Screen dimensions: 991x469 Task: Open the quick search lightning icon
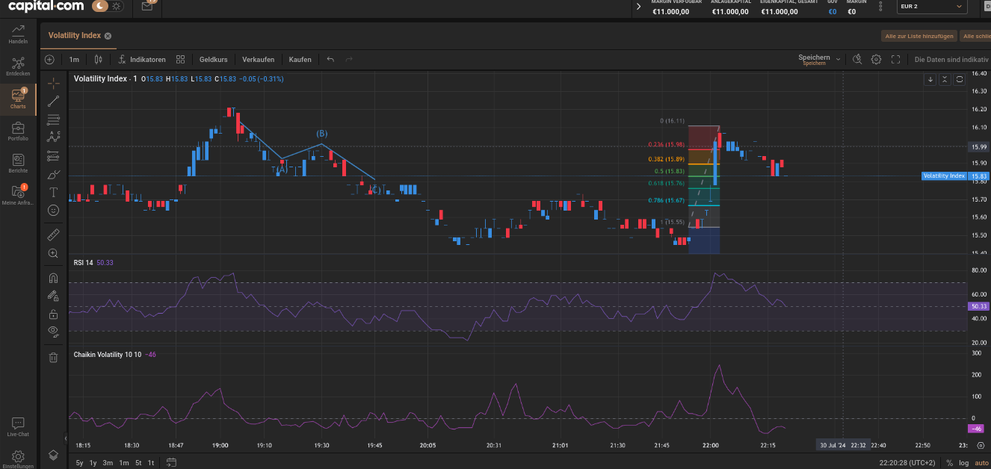[x=858, y=60]
